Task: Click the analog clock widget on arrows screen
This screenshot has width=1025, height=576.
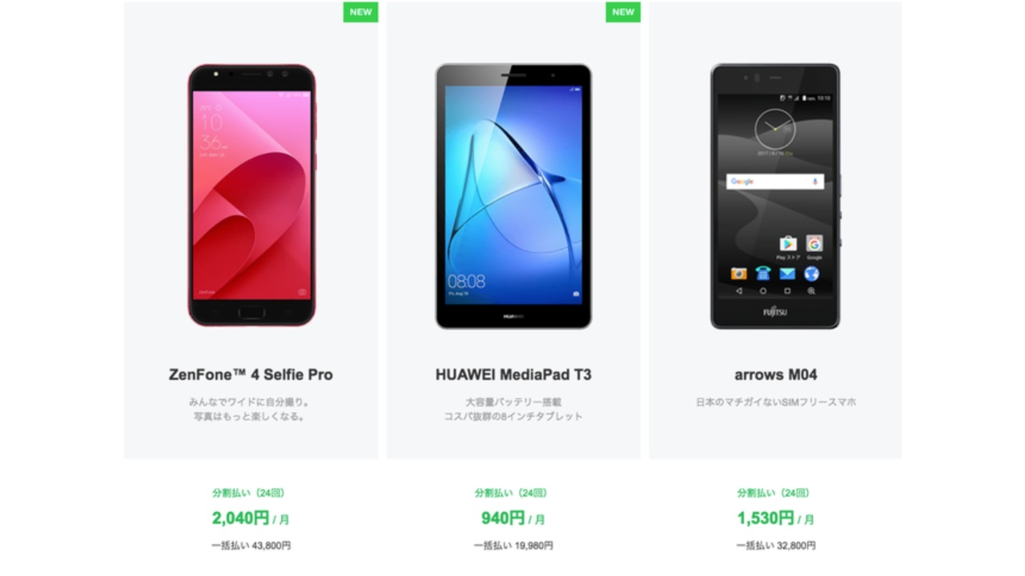Action: point(774,129)
